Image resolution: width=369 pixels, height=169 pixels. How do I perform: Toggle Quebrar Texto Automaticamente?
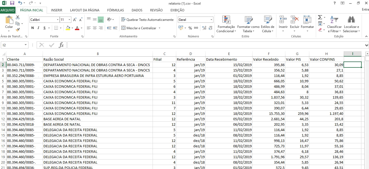pyautogui.click(x=147, y=20)
